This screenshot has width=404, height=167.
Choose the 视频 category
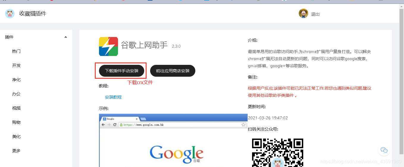click(16, 108)
